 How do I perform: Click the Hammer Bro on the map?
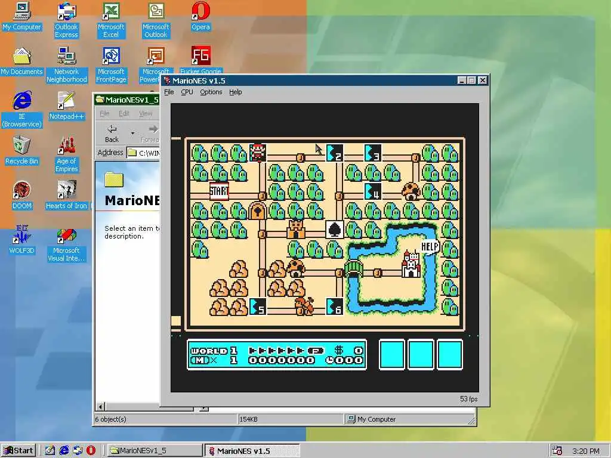pos(304,306)
